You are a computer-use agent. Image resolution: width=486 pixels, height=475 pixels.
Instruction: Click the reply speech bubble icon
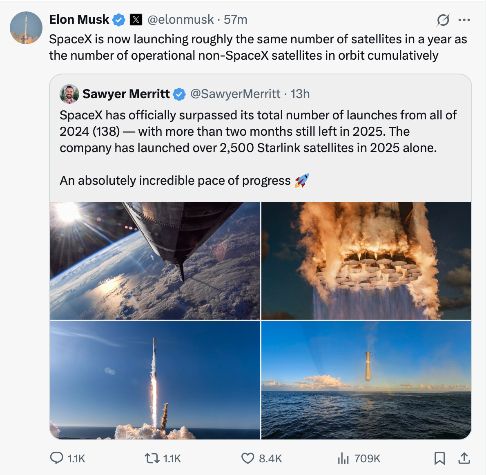click(56, 459)
